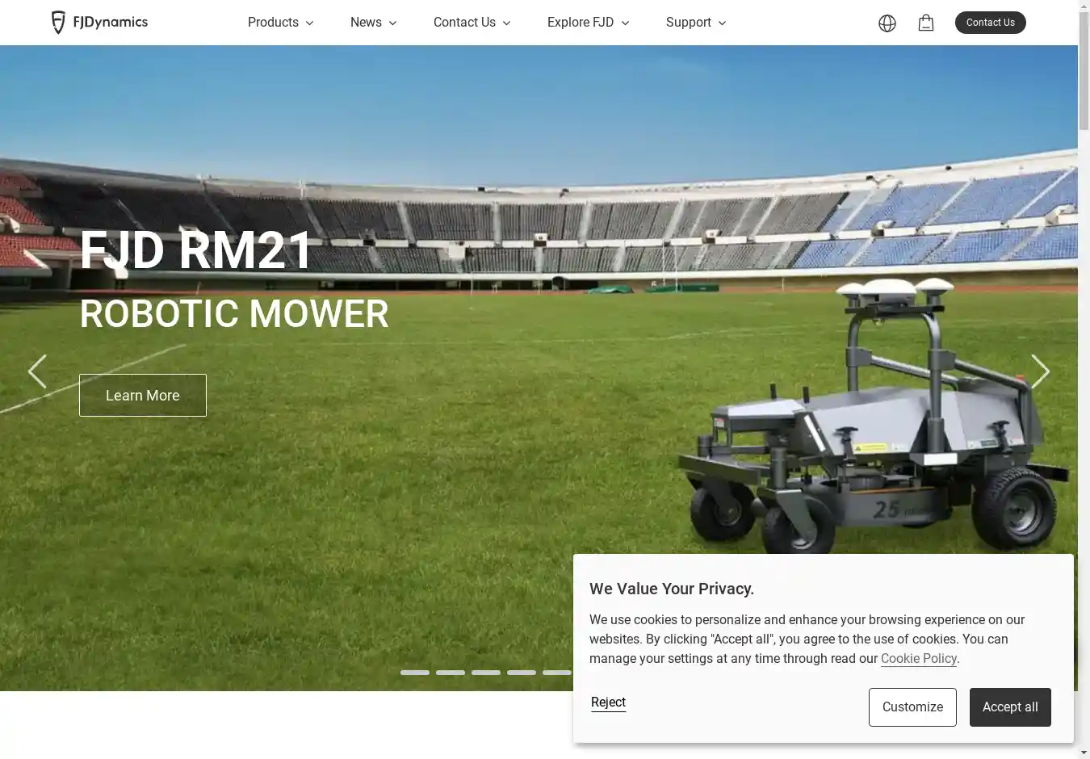1090x759 pixels.
Task: Open the shopping bag cart icon
Action: 926,23
